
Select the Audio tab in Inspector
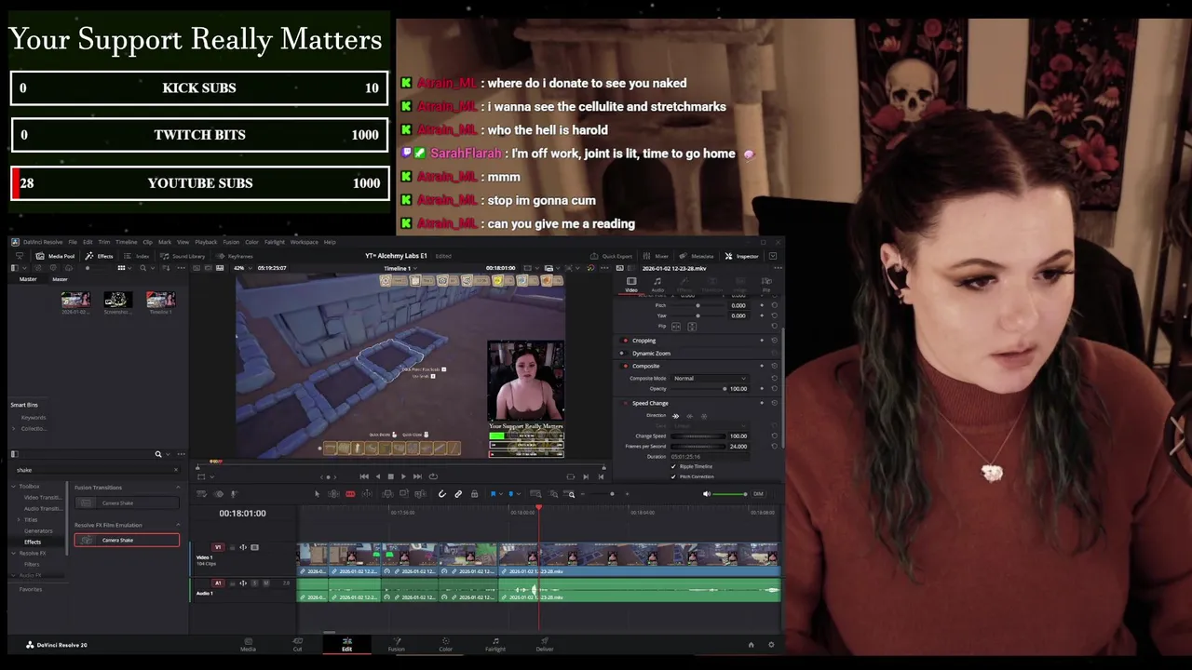point(657,284)
